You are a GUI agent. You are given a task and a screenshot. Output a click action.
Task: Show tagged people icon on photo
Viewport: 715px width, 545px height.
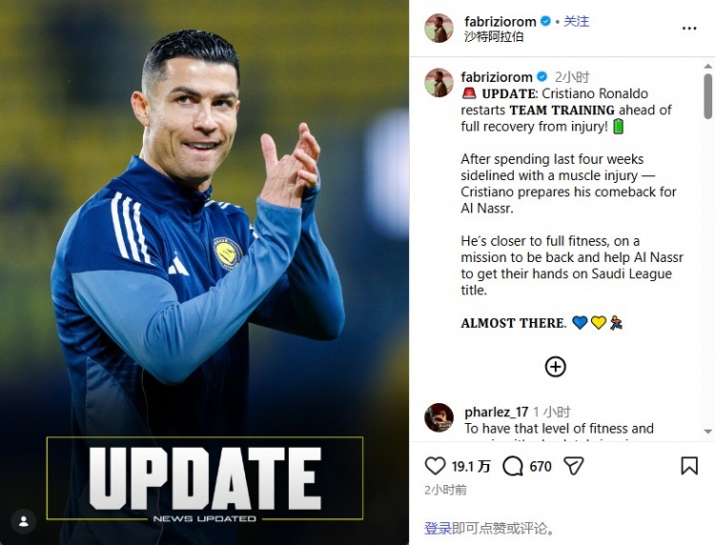coord(24,521)
